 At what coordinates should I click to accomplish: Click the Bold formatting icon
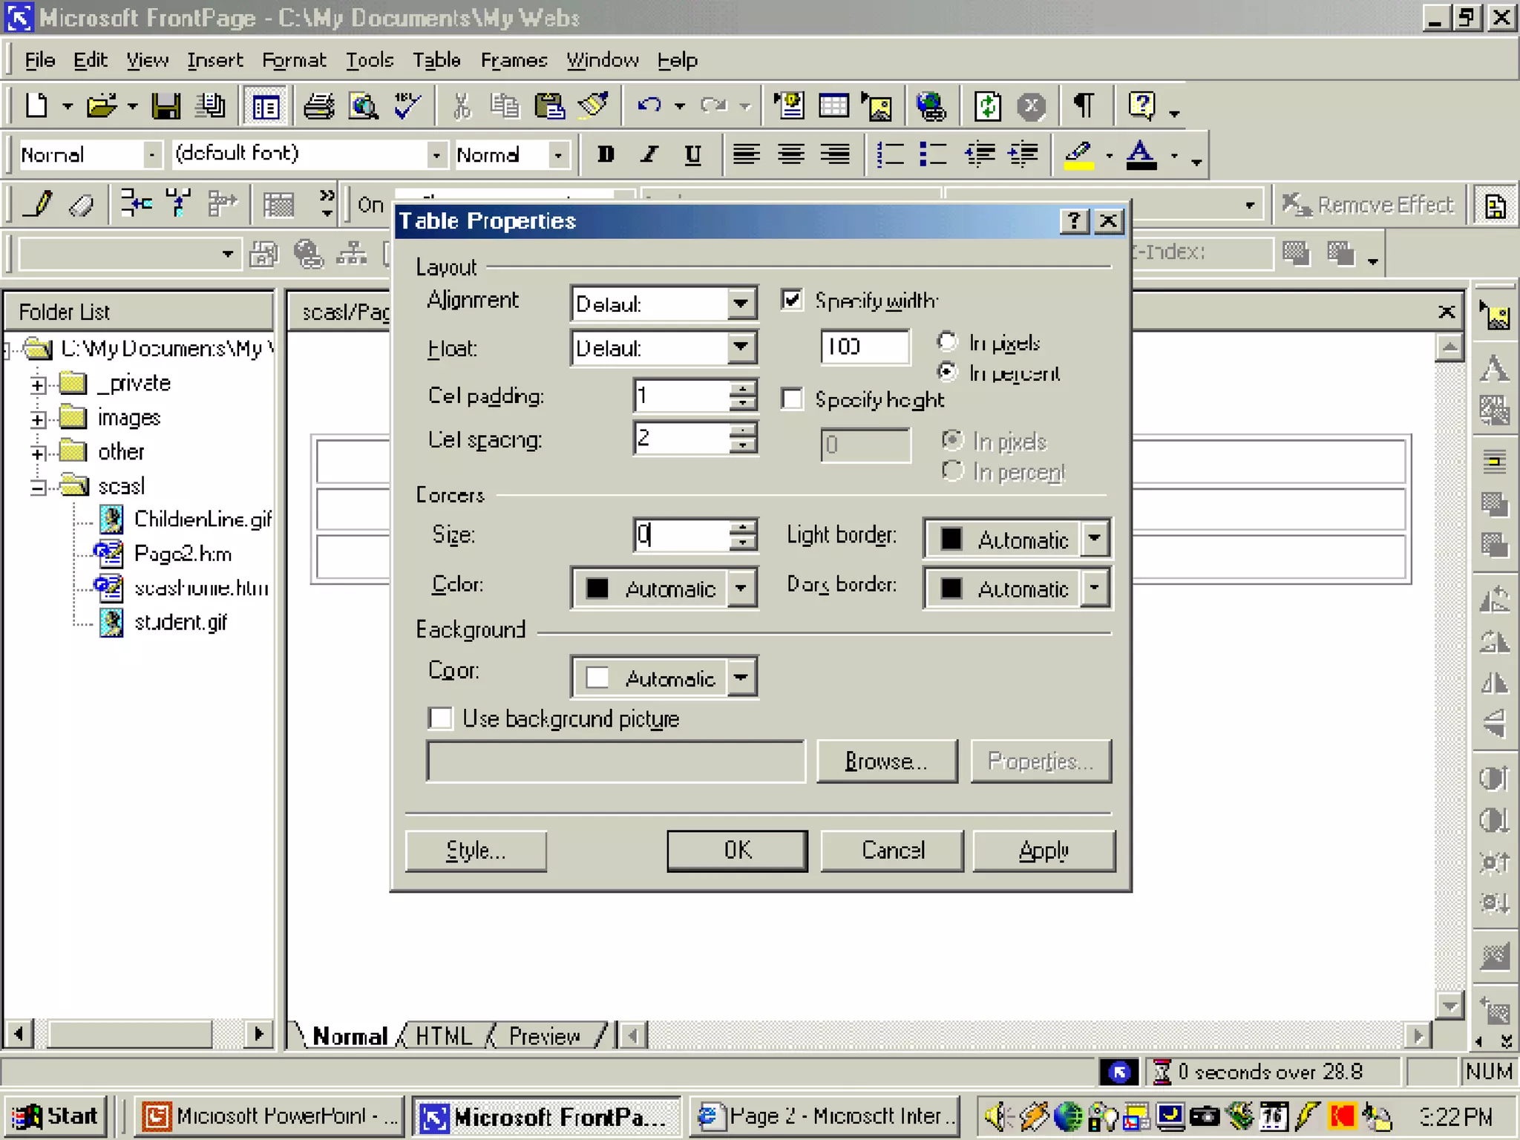pos(606,154)
